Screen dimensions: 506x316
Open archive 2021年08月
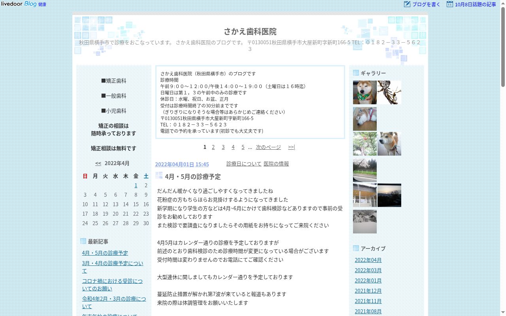368,311
